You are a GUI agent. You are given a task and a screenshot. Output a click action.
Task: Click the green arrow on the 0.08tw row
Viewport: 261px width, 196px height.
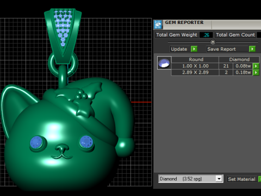pyautogui.click(x=256, y=66)
